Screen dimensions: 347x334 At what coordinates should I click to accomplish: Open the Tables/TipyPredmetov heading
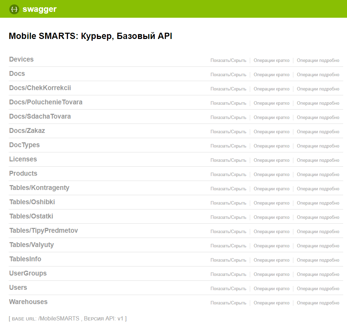point(44,231)
